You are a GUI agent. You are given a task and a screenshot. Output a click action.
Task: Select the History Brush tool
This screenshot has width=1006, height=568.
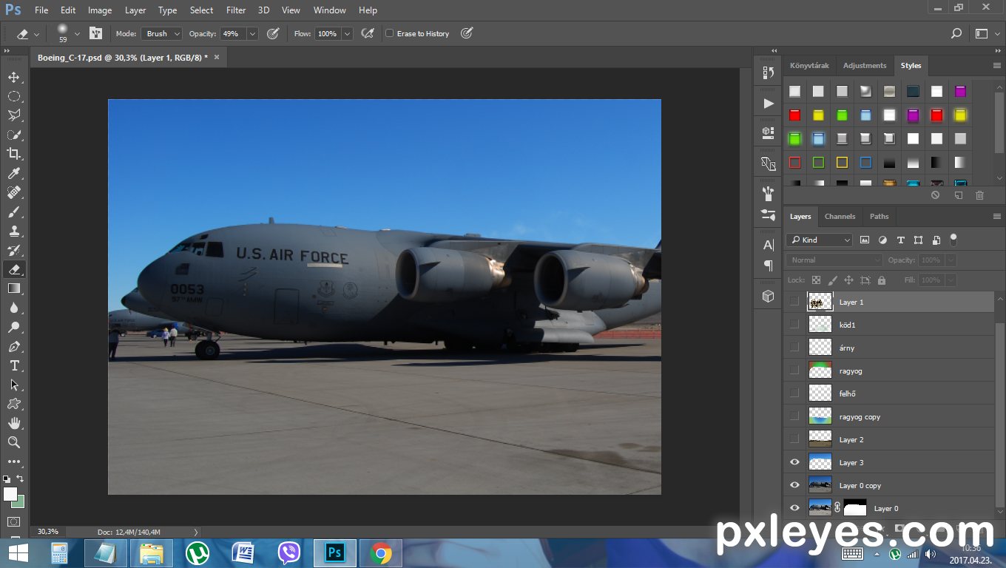(x=13, y=250)
